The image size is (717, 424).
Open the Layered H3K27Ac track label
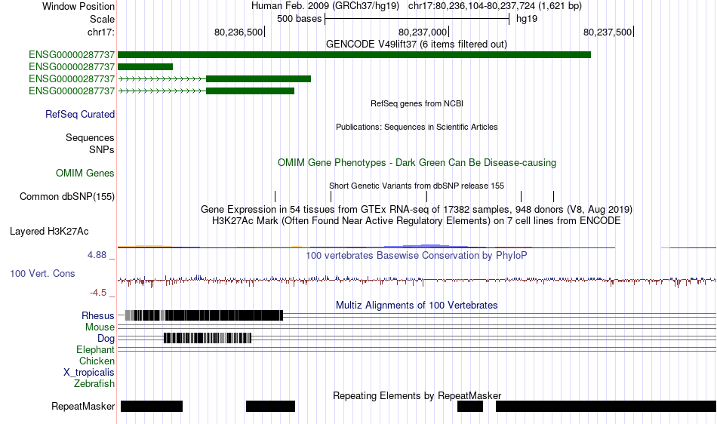(49, 231)
